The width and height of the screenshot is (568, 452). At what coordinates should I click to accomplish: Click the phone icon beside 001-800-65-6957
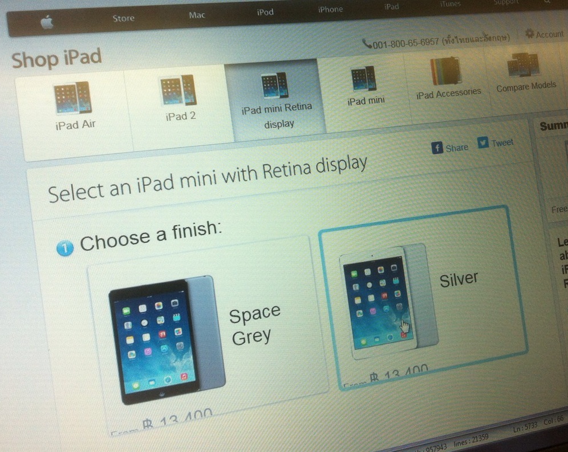[x=367, y=44]
